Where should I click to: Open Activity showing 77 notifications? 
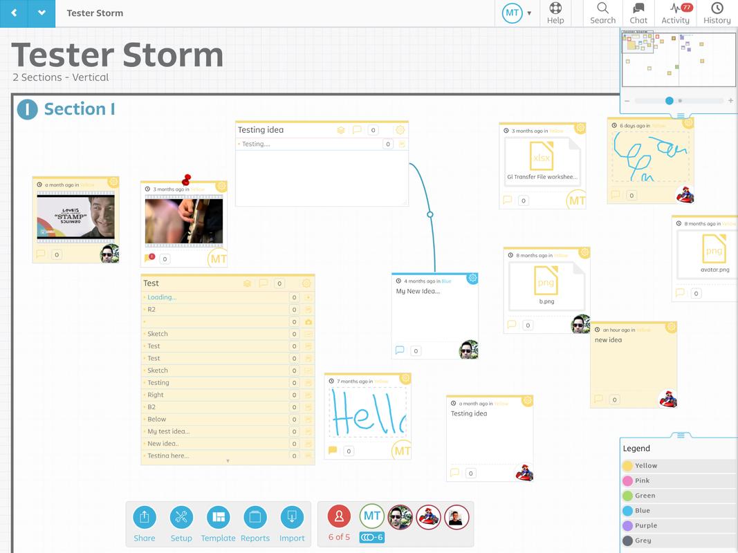pos(675,12)
